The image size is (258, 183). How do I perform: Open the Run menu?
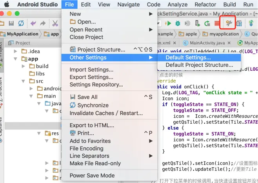248,4
